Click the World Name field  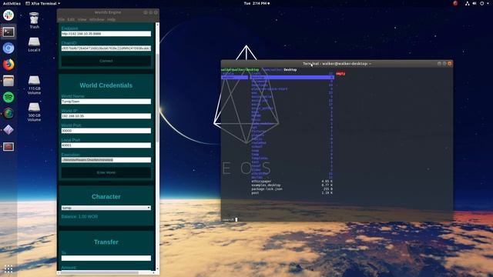point(106,102)
